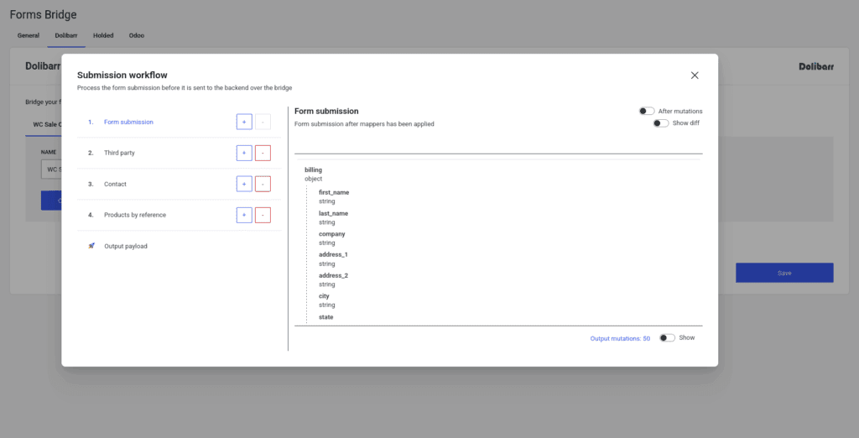Select the Third party workflow step

[x=119, y=153]
